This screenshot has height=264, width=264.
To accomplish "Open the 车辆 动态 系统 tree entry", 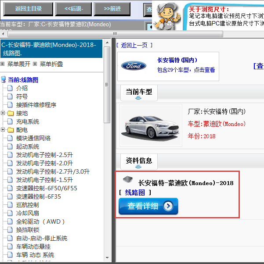I will (x=35, y=255).
